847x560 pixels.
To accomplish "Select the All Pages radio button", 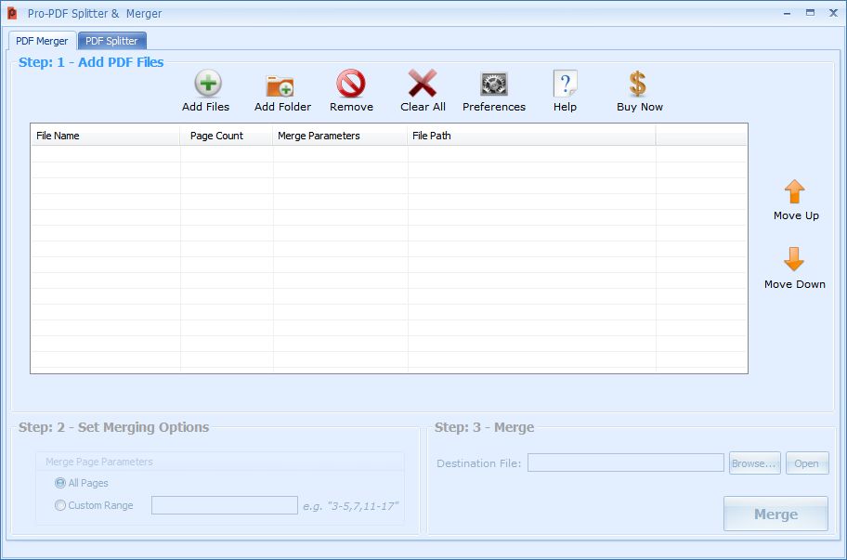I will tap(60, 483).
